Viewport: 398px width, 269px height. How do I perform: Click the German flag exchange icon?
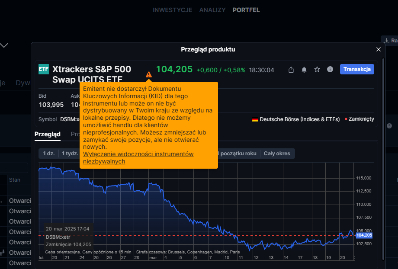[x=255, y=119]
